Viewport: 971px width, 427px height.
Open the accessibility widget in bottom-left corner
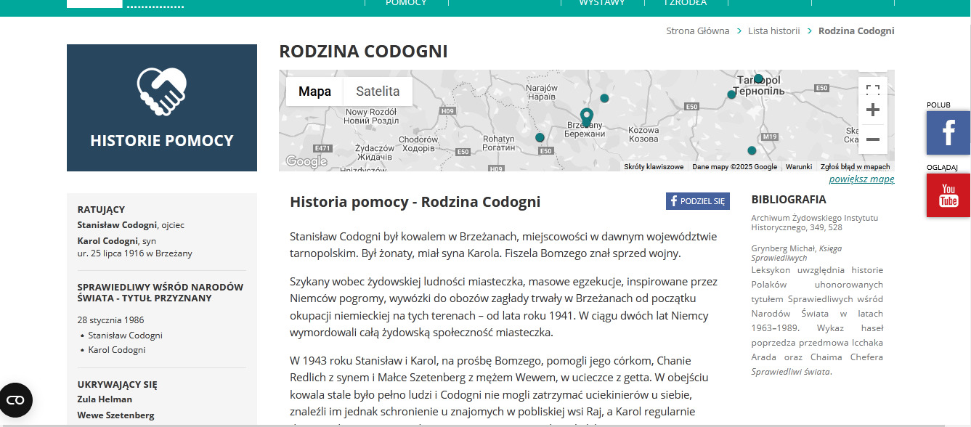click(x=15, y=400)
